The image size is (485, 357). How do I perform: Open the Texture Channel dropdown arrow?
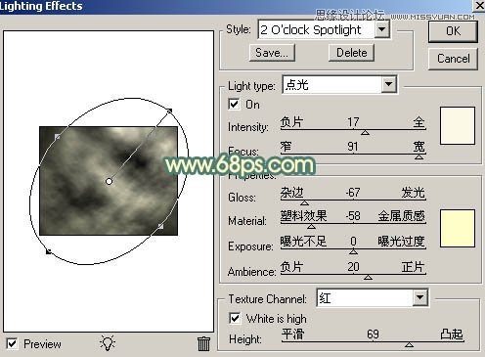[419, 297]
